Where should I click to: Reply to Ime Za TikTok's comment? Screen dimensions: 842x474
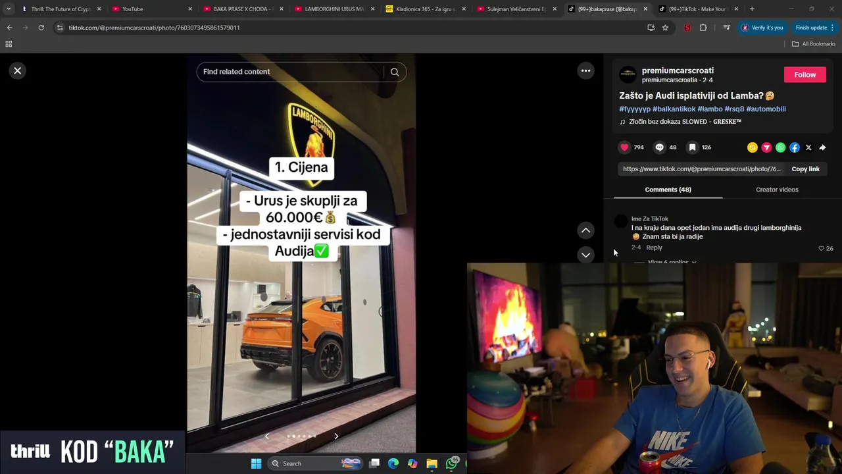pos(654,248)
